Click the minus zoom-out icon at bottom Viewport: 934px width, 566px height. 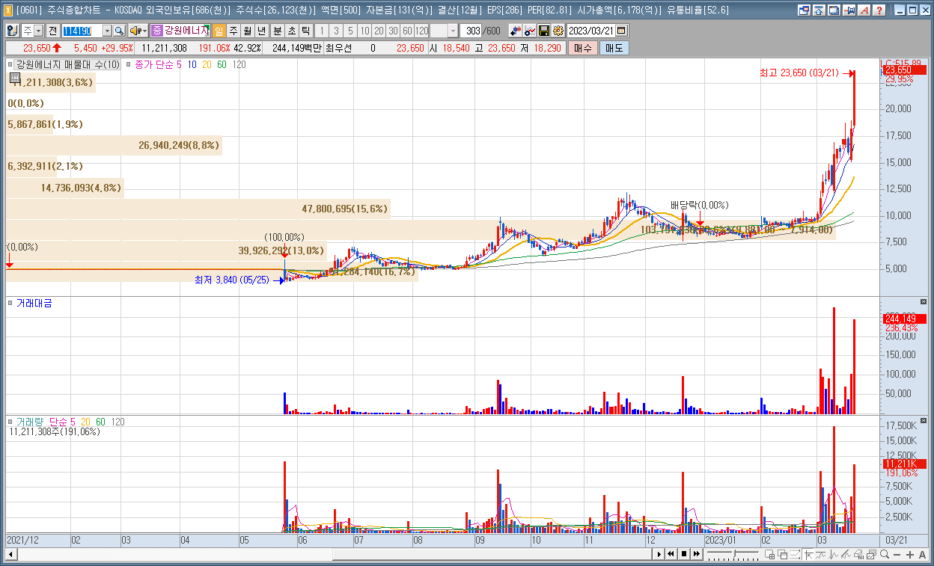(x=897, y=554)
